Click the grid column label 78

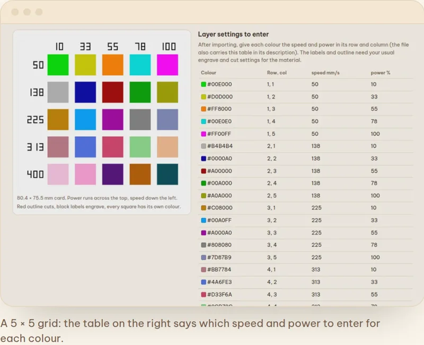click(140, 47)
